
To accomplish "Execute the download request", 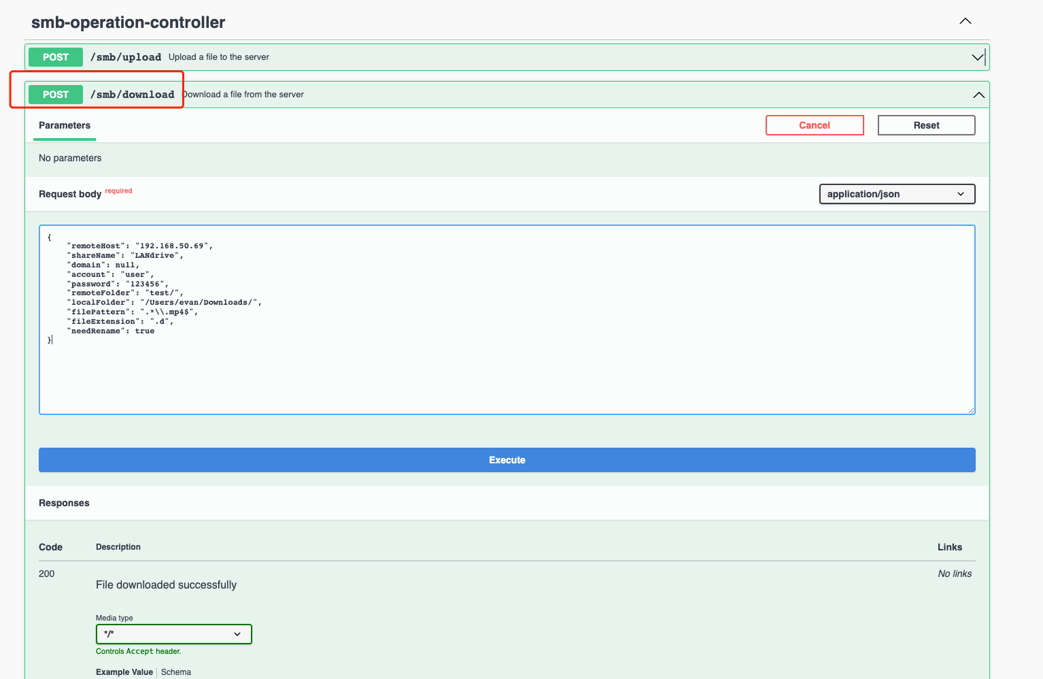I will [507, 460].
